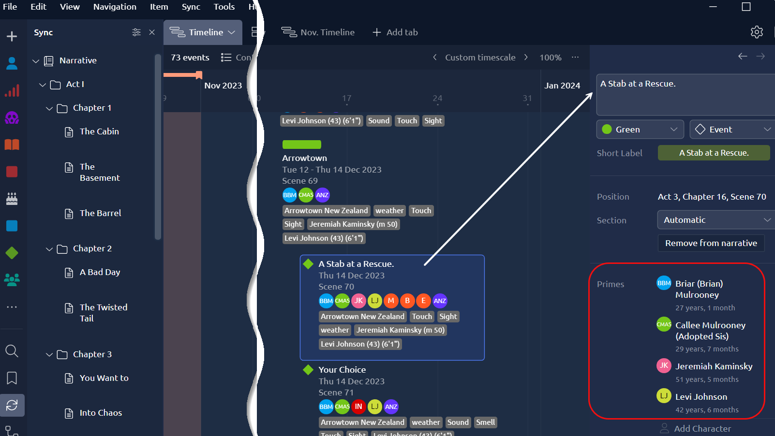Click Add Character link

point(702,429)
